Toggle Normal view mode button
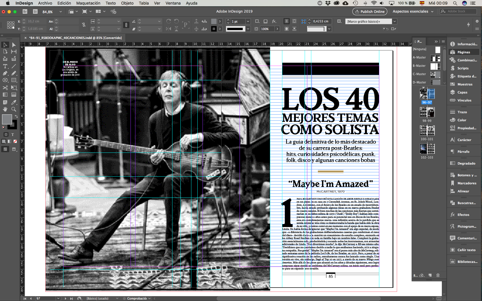 [5, 149]
